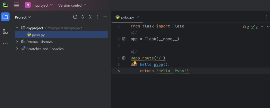The width and height of the screenshot is (270, 108).
Task: Toggle the Project tool window folder icon
Action: (x=5, y=17)
